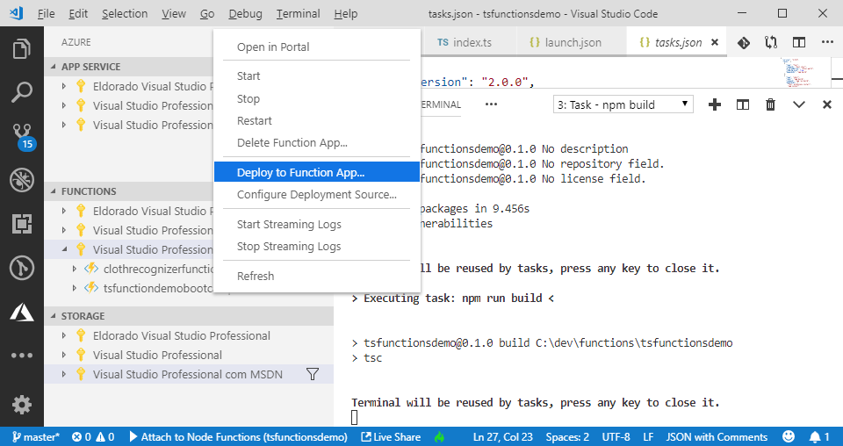Change language mode JSON with Comments
The image size is (843, 446).
point(717,437)
